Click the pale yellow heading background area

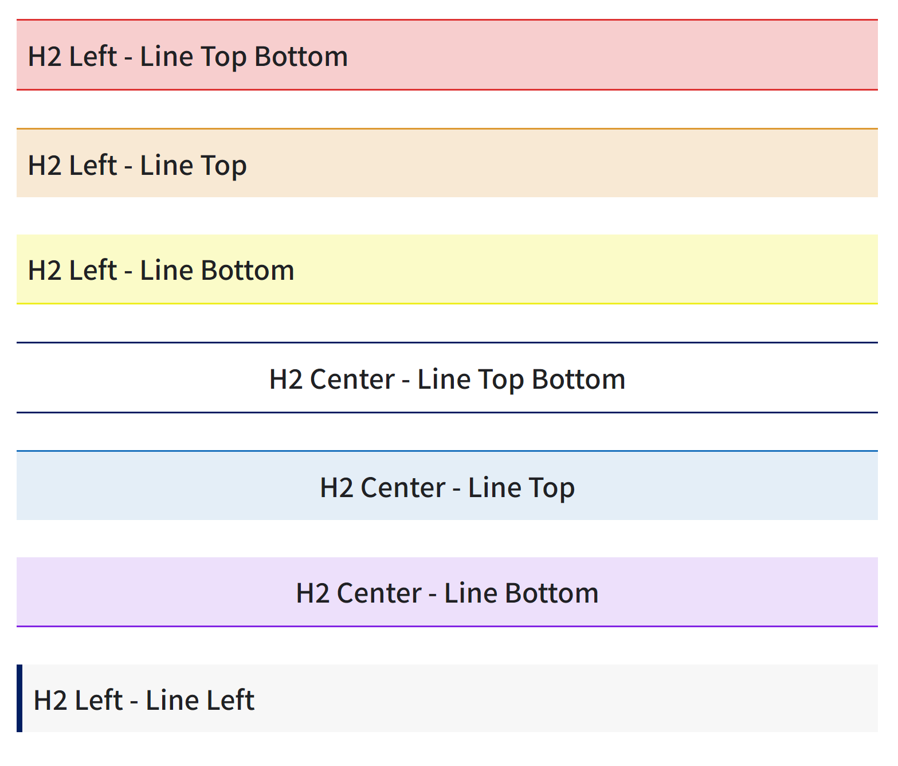coord(573,269)
